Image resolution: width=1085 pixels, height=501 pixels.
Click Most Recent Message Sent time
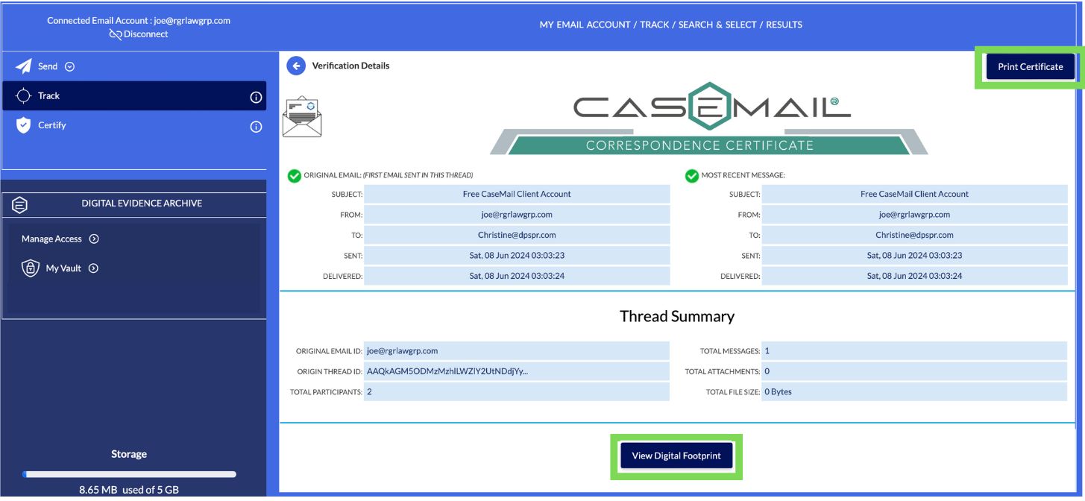tap(914, 256)
